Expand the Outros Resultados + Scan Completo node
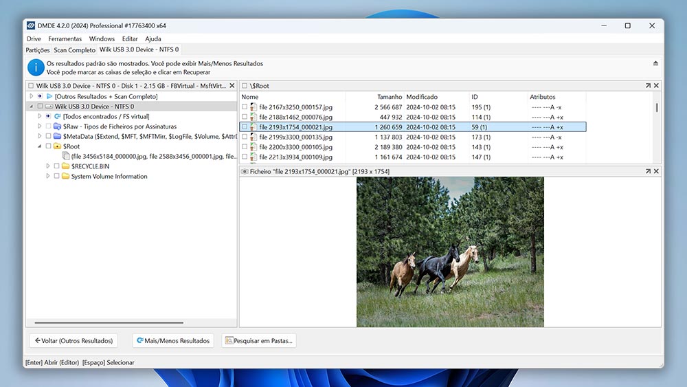Image resolution: width=687 pixels, height=387 pixels. (31, 96)
